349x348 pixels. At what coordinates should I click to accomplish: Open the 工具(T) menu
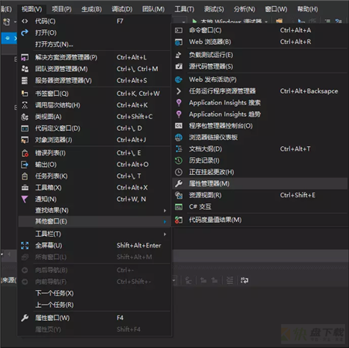(184, 9)
